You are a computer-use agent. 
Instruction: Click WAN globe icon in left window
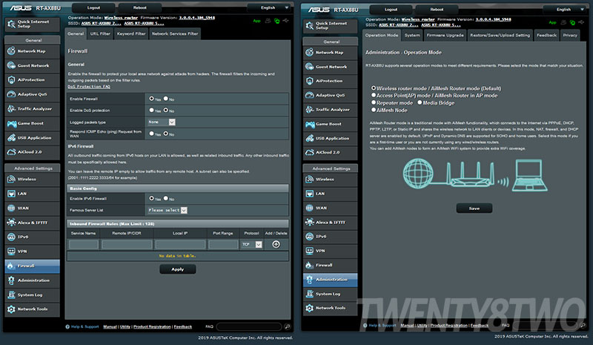coord(11,208)
